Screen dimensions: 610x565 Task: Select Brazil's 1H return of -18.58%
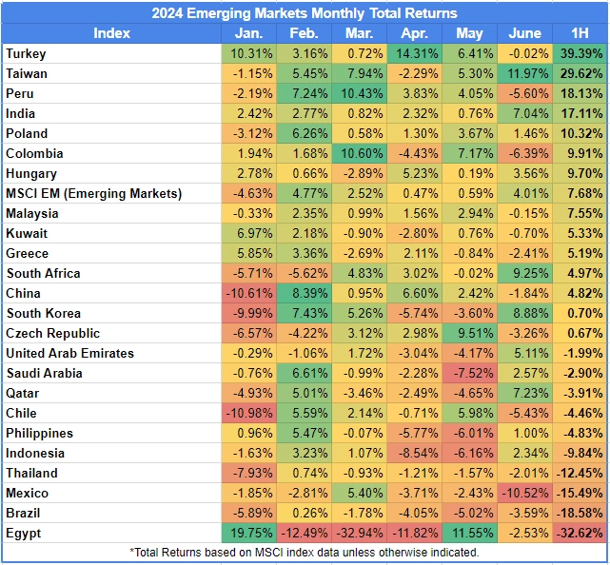(x=580, y=513)
